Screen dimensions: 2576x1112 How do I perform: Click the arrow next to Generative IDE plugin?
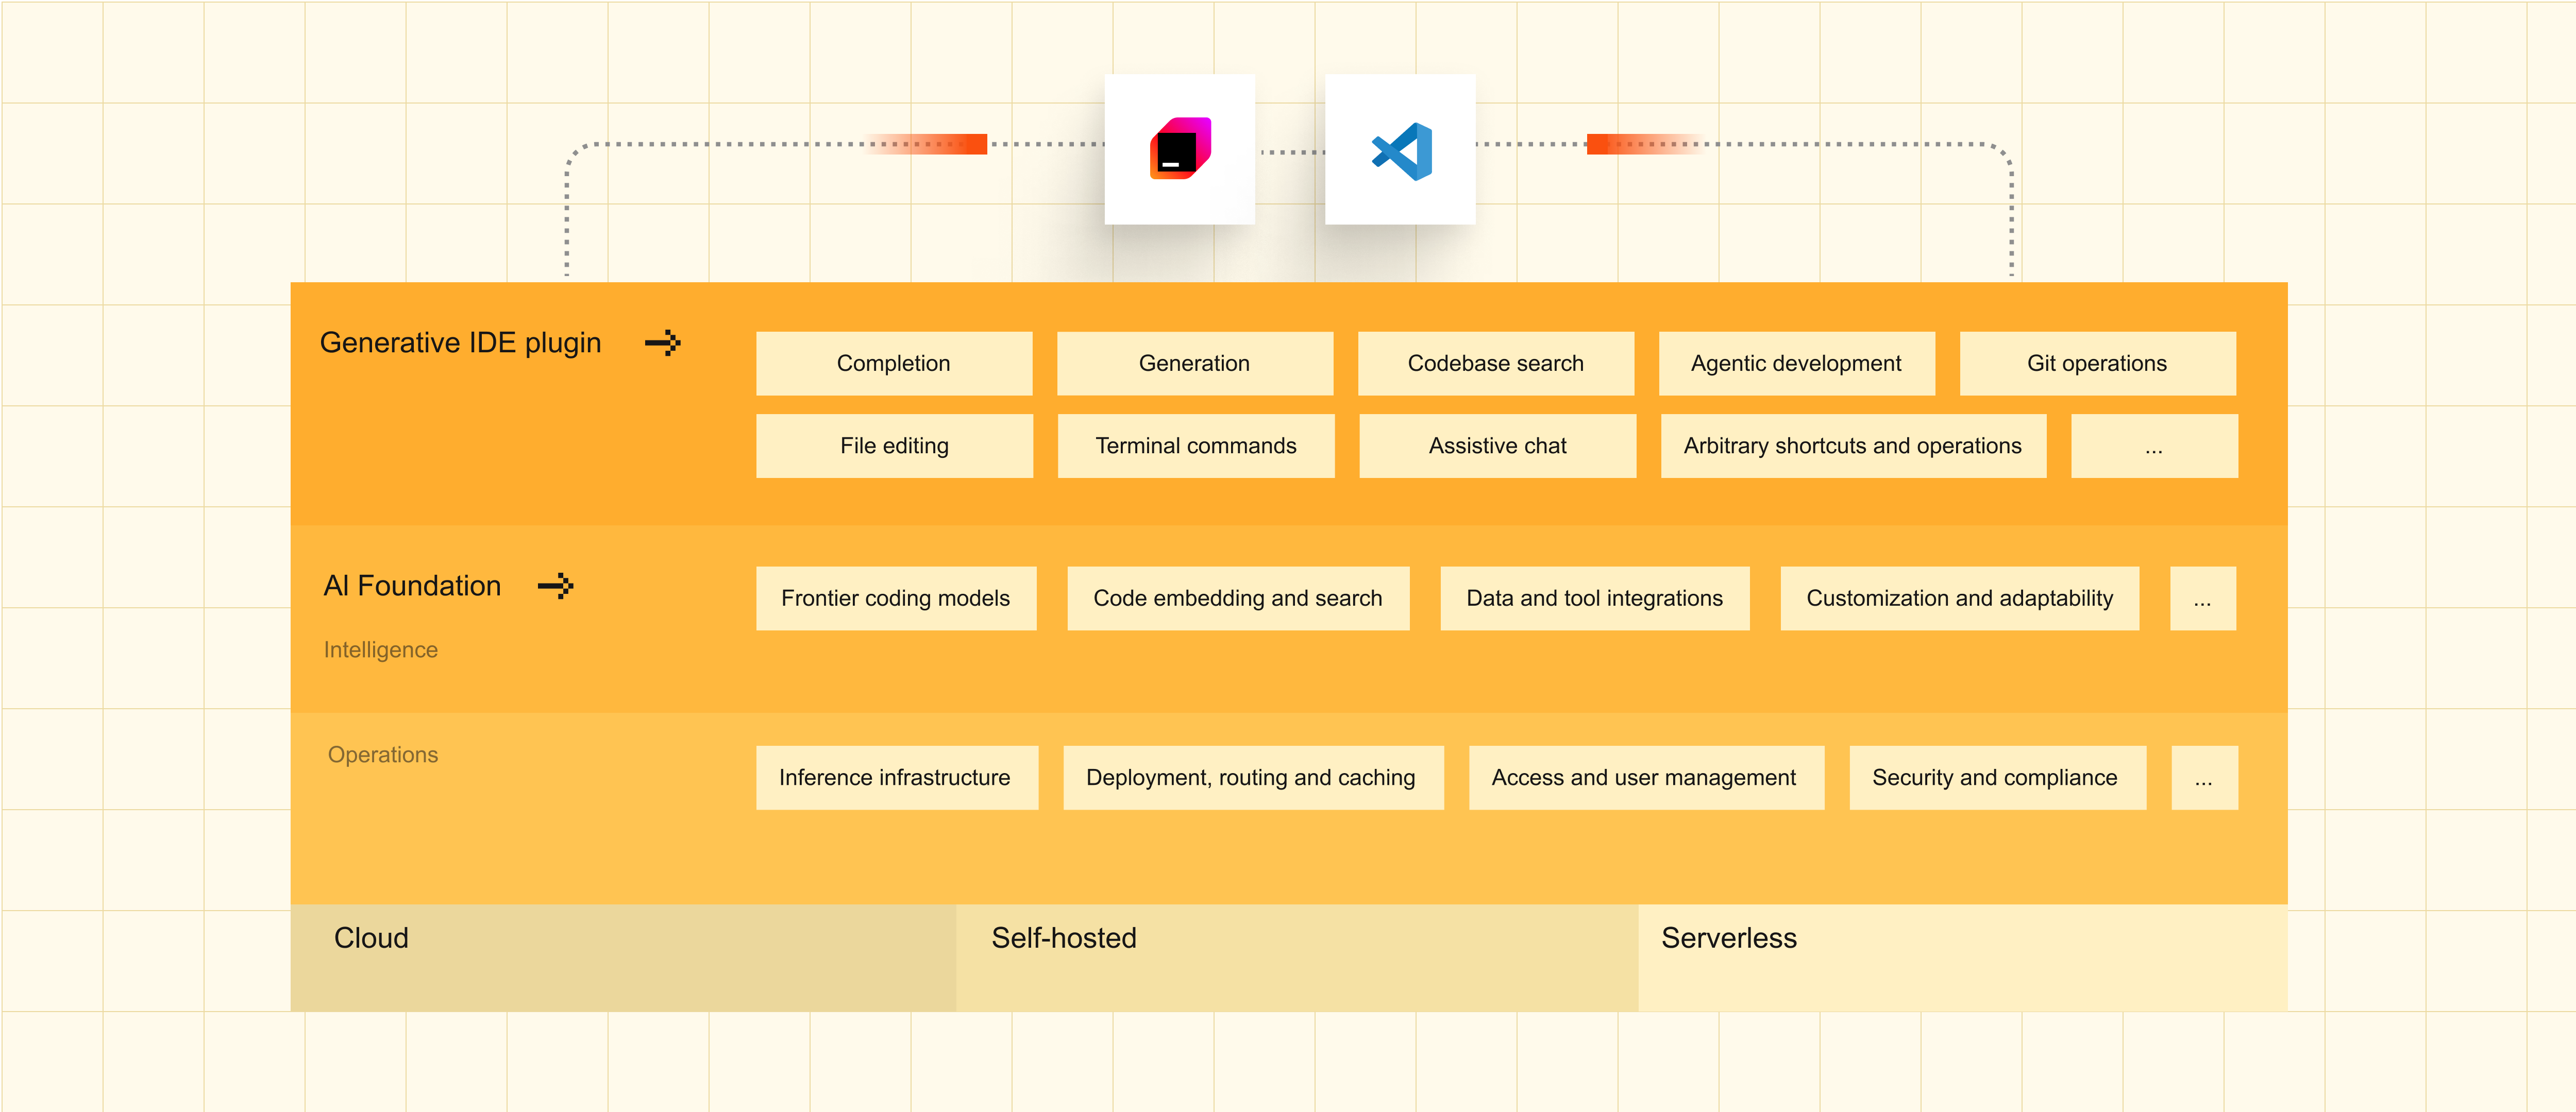[x=663, y=344]
